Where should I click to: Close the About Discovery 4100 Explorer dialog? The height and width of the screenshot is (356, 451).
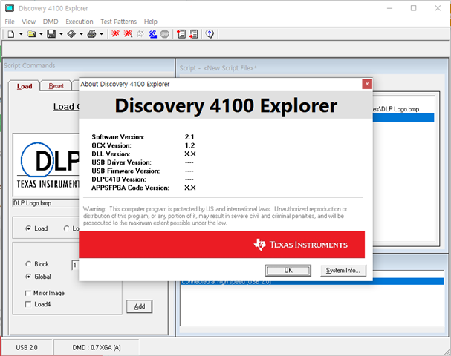coord(367,84)
